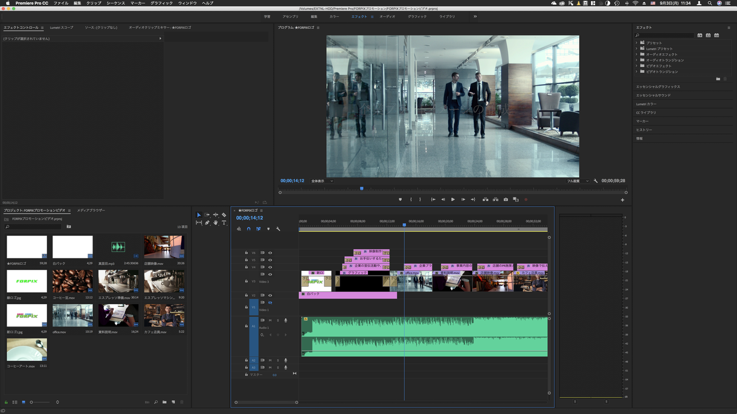Click the Lift button
This screenshot has width=737, height=414.
tap(485, 200)
